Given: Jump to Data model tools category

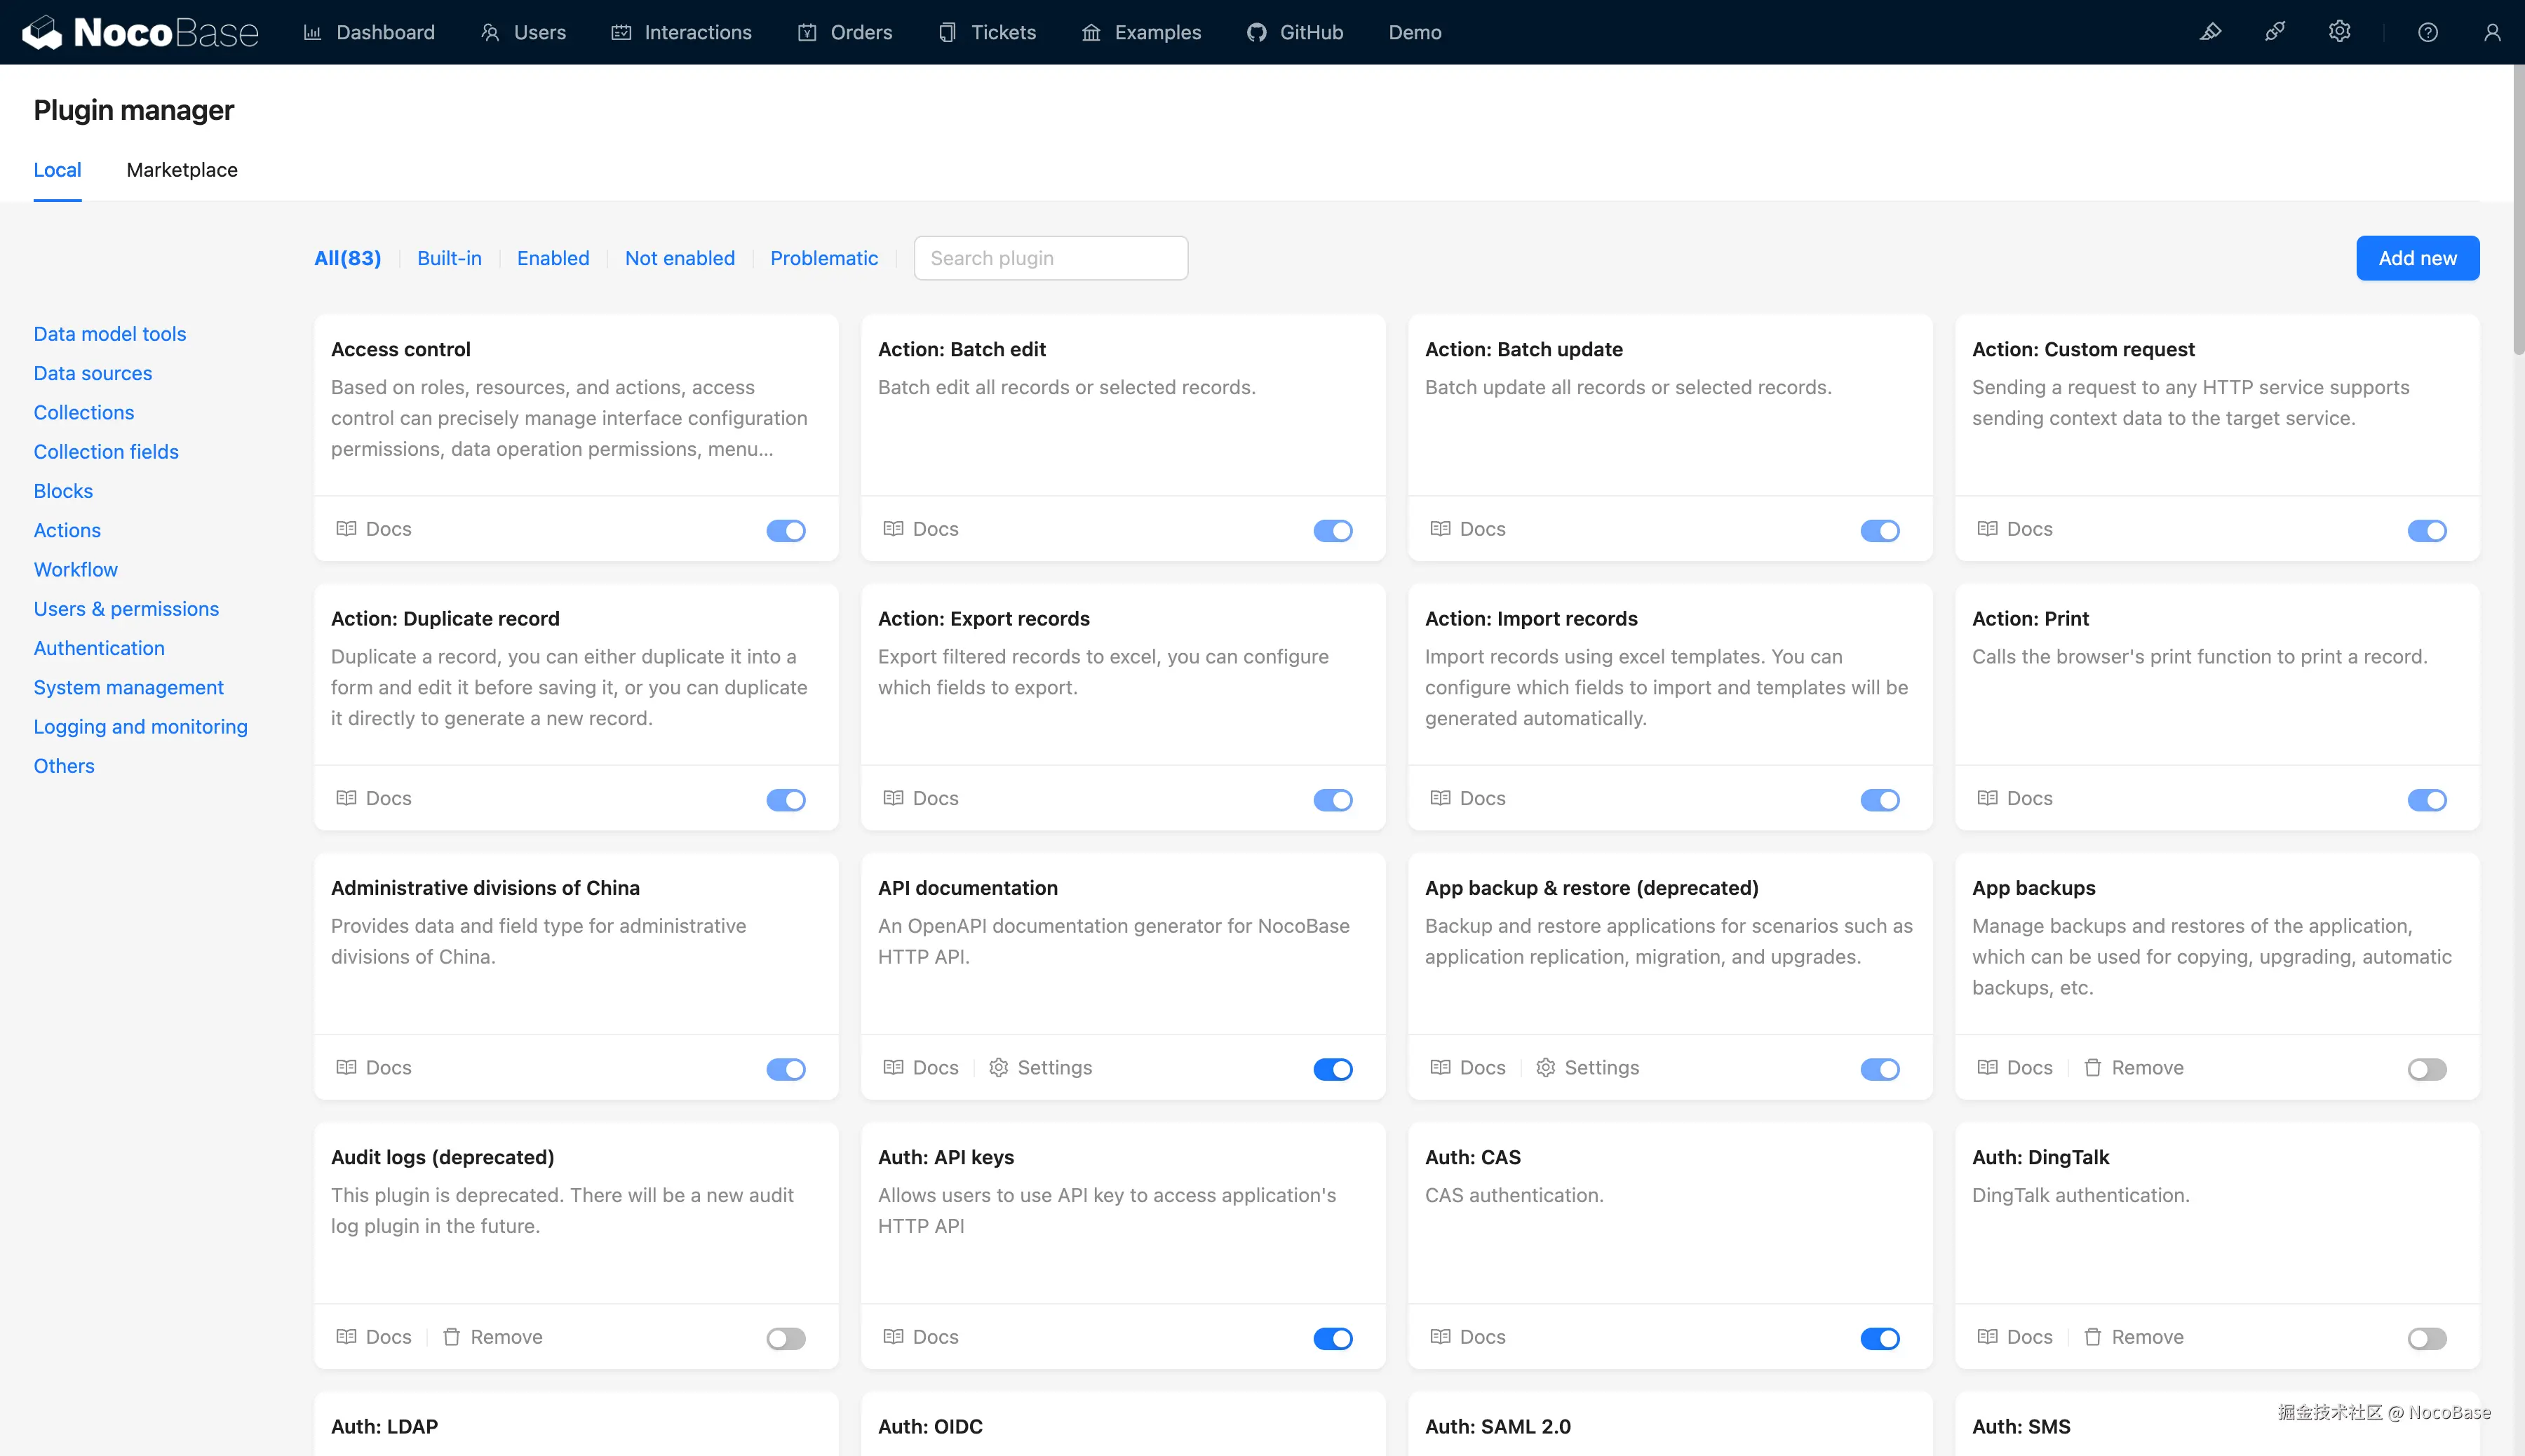Looking at the screenshot, I should (x=110, y=334).
